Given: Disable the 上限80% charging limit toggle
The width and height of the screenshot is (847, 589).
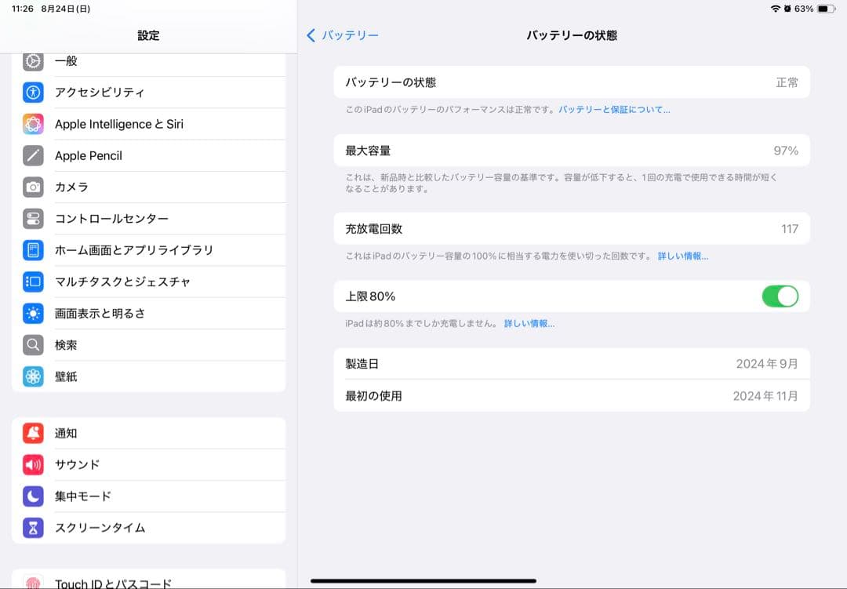Looking at the screenshot, I should tap(780, 296).
